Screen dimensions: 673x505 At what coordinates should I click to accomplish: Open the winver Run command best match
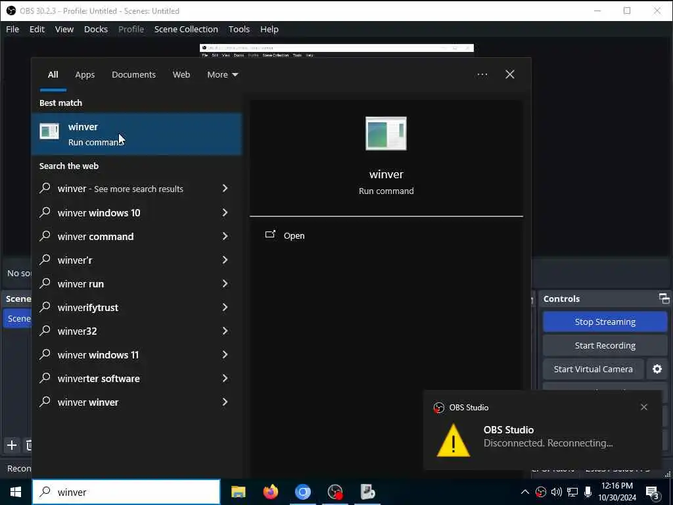(x=137, y=134)
